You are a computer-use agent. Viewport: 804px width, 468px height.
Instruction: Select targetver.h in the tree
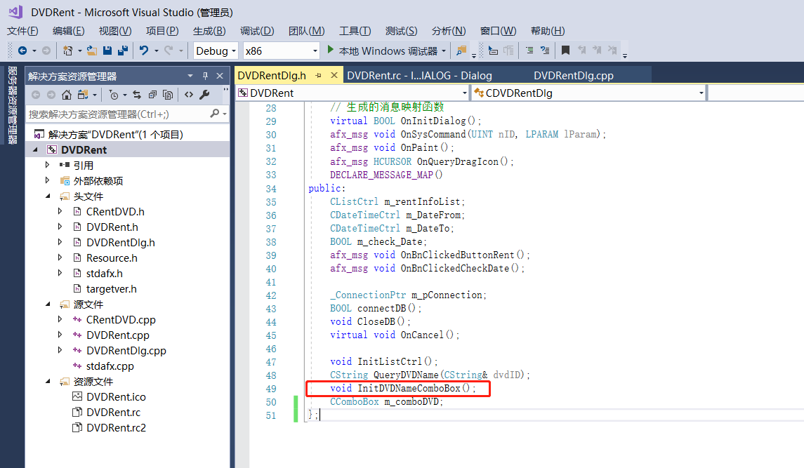[x=111, y=288]
